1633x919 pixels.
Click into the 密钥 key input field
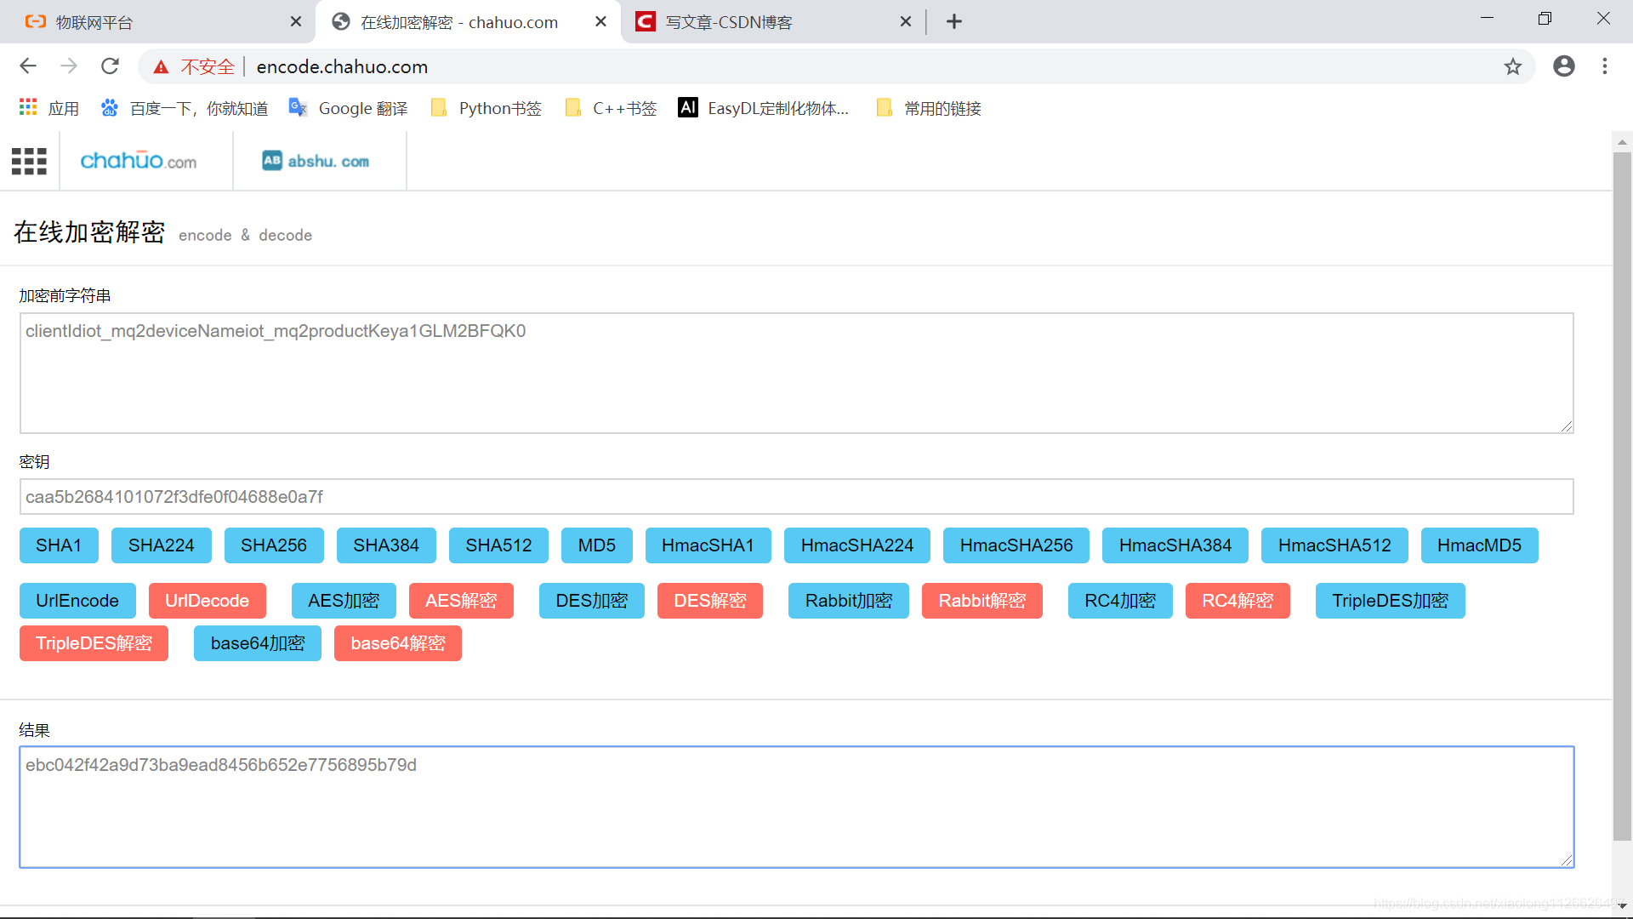(x=796, y=497)
